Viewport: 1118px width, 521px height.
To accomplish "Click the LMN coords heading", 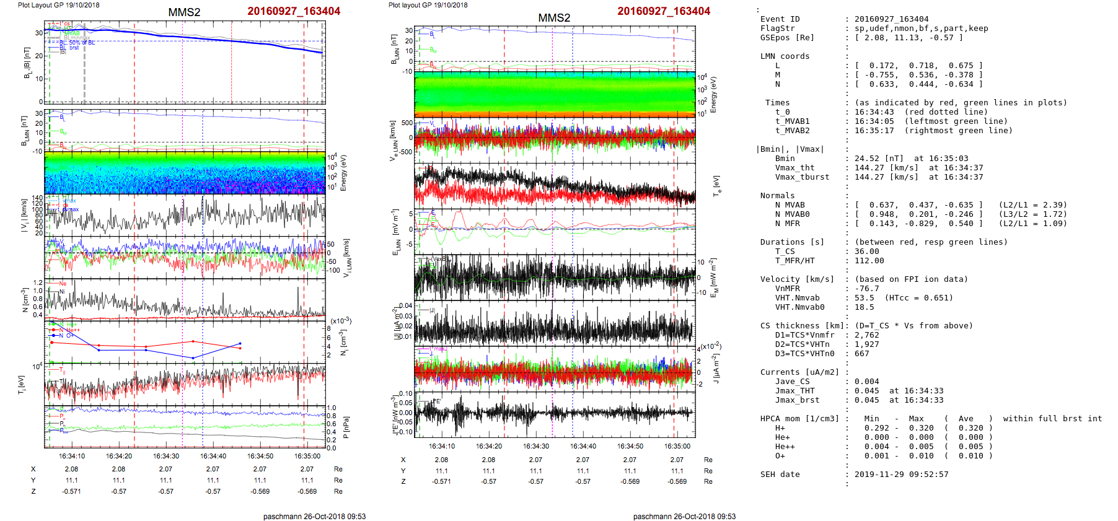I will click(785, 56).
